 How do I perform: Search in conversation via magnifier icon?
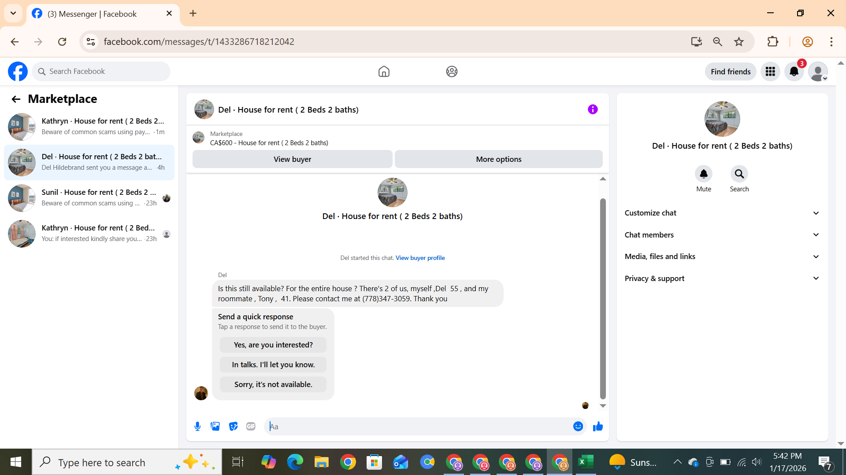[739, 174]
